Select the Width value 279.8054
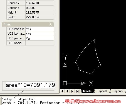126x105 pixels. click(x=39, y=17)
